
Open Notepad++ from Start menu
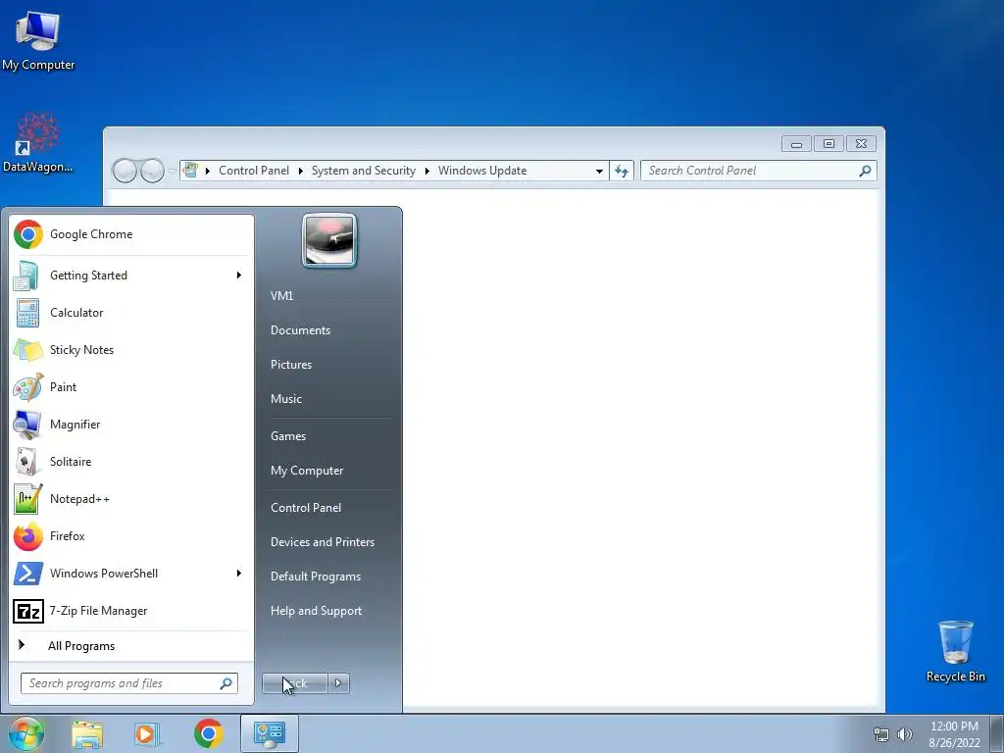click(x=130, y=499)
